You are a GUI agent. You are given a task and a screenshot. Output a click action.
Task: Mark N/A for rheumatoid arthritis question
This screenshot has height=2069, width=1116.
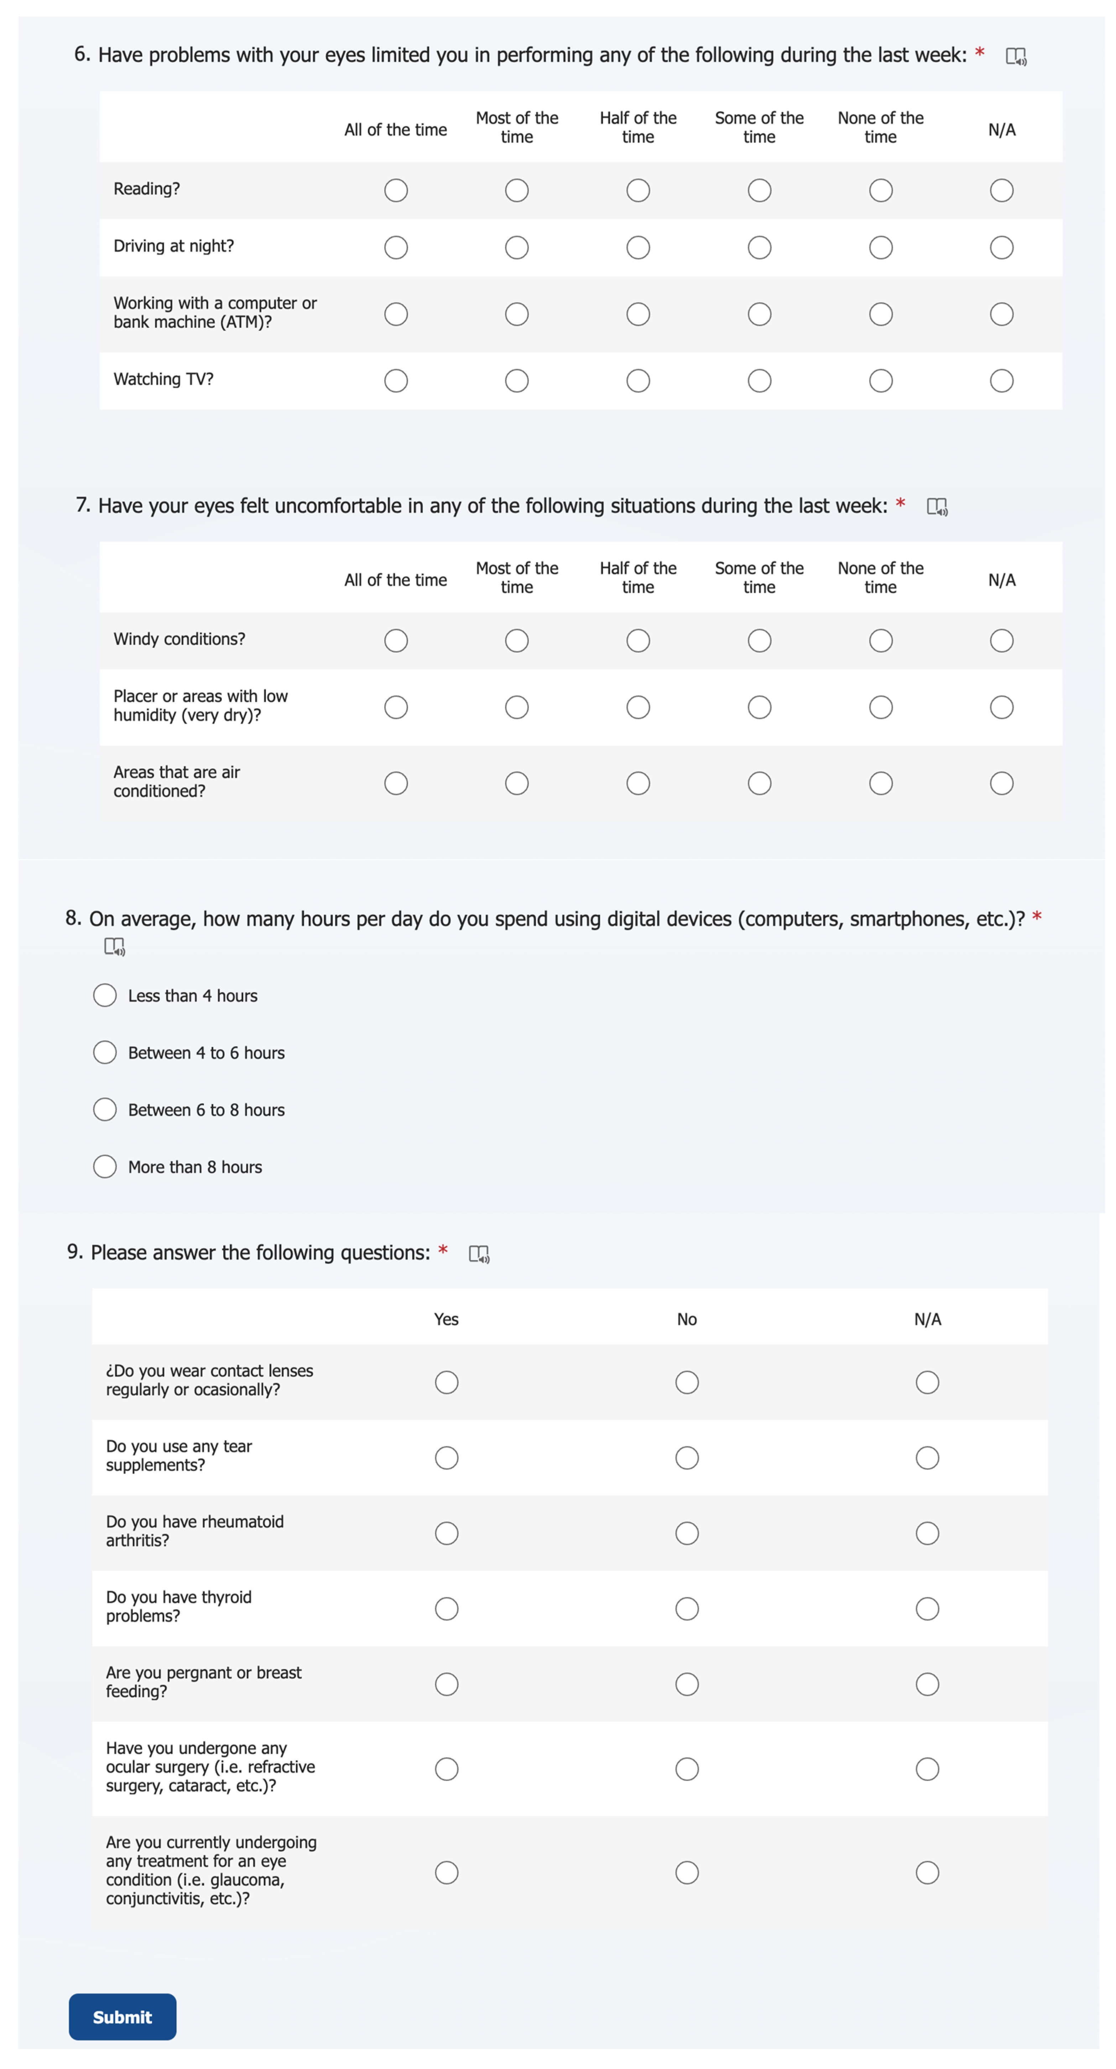tap(927, 1533)
